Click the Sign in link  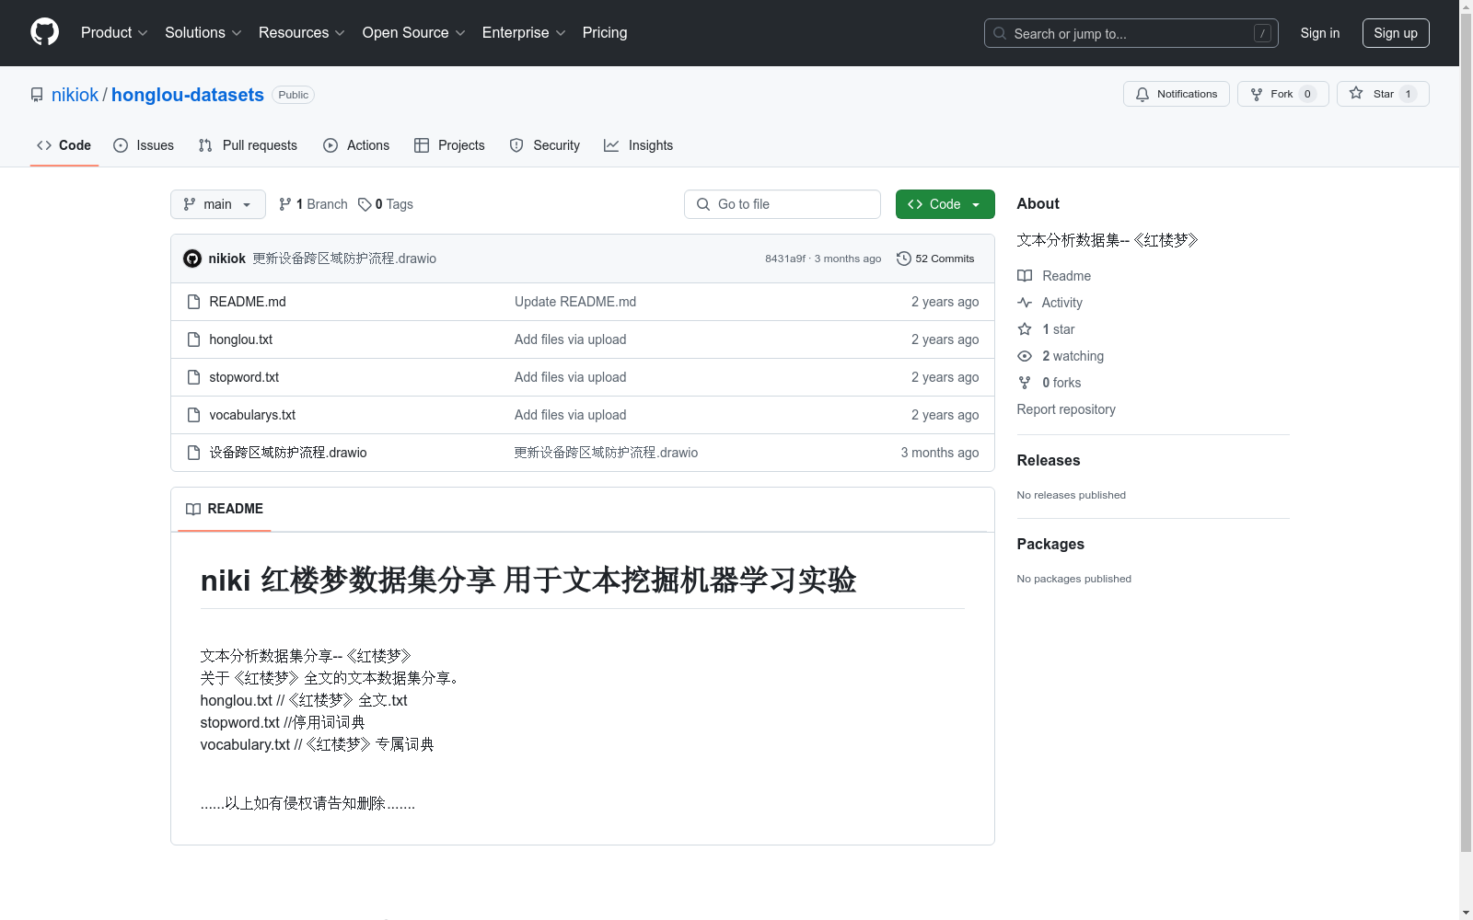1319,33
